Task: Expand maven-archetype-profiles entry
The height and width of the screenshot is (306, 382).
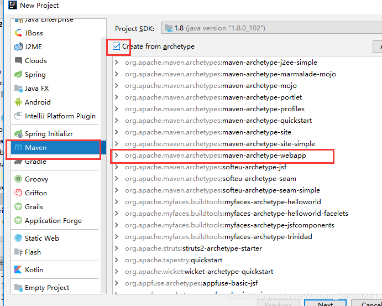Action: pos(117,109)
